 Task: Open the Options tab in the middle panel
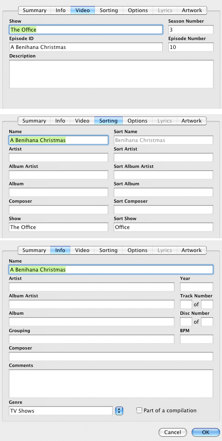pyautogui.click(x=138, y=121)
